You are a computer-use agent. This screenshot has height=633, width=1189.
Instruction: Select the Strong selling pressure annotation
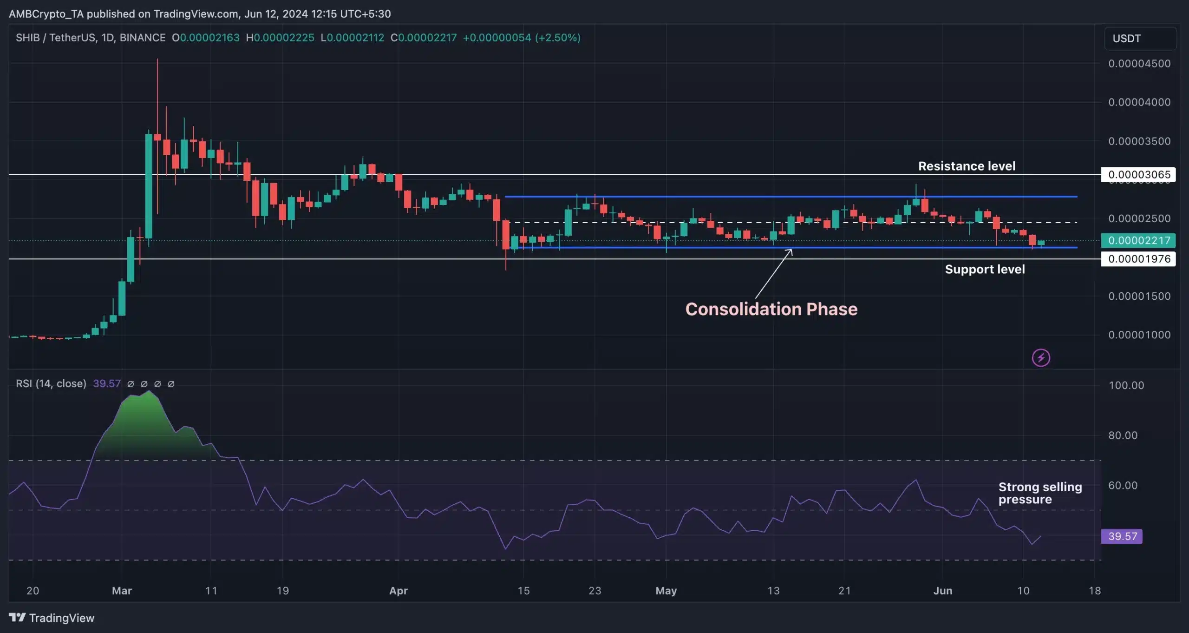(1040, 493)
